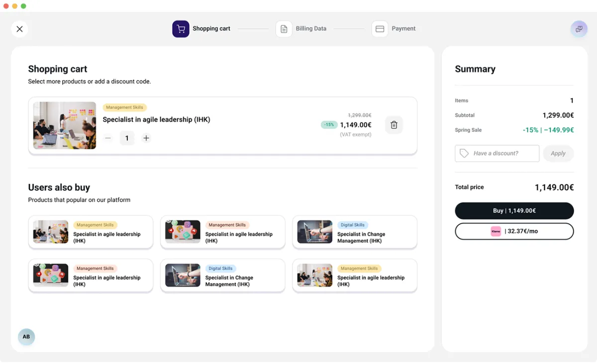Click the Total price value 1,149.00€
The width and height of the screenshot is (597, 363).
[x=554, y=187]
